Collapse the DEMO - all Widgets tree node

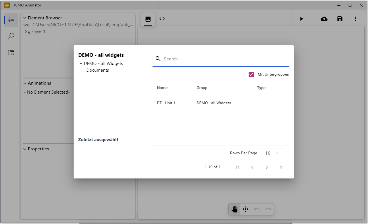pyautogui.click(x=81, y=64)
